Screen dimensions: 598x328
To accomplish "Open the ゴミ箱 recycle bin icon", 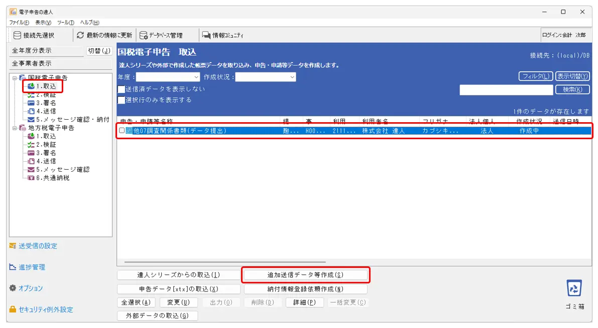I will (x=574, y=288).
